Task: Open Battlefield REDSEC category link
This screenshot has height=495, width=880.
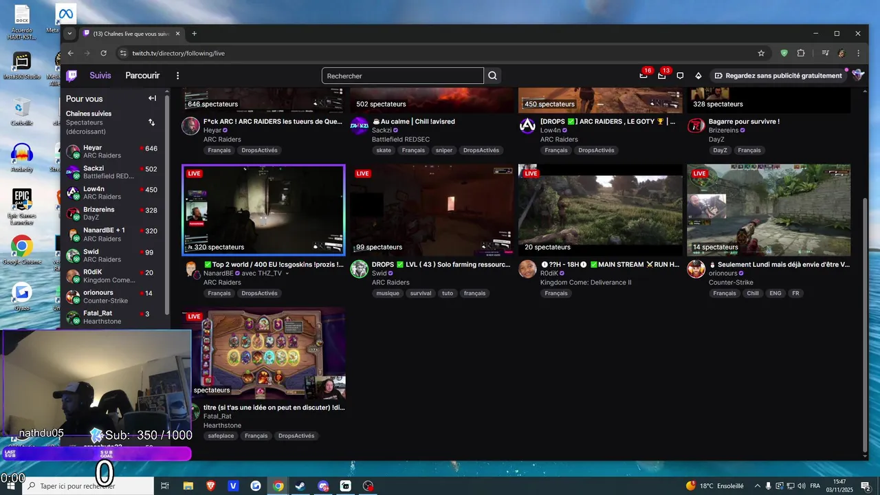Action: (x=401, y=140)
